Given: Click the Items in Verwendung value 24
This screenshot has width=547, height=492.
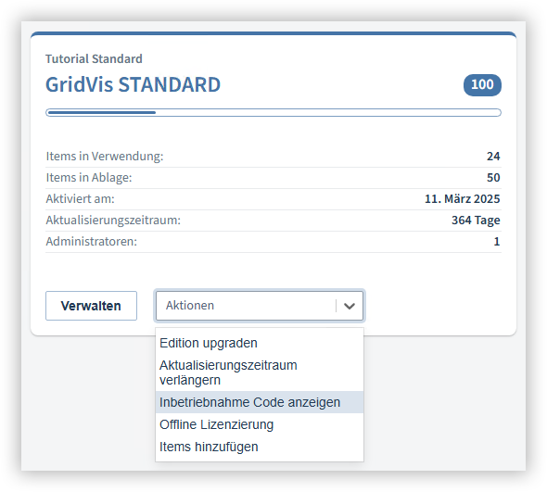Looking at the screenshot, I should click(x=493, y=157).
